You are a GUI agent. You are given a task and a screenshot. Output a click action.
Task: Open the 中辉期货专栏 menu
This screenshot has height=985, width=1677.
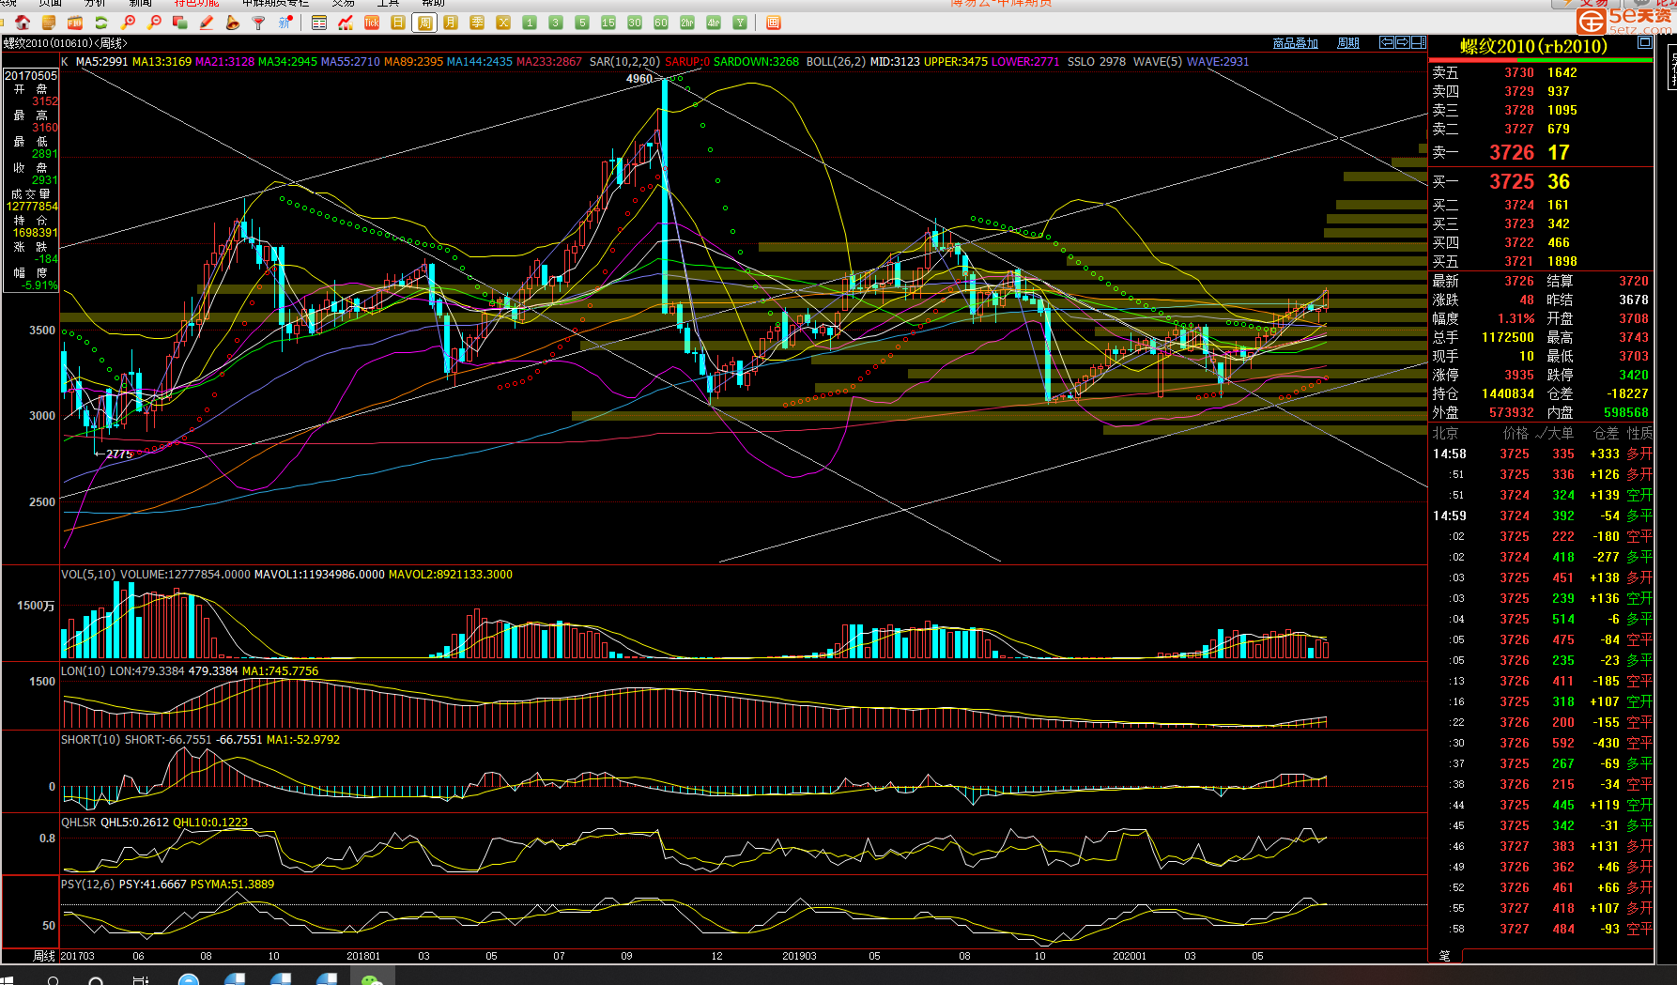(x=275, y=3)
